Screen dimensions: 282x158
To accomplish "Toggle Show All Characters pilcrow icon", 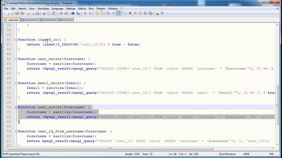I will [113, 14].
